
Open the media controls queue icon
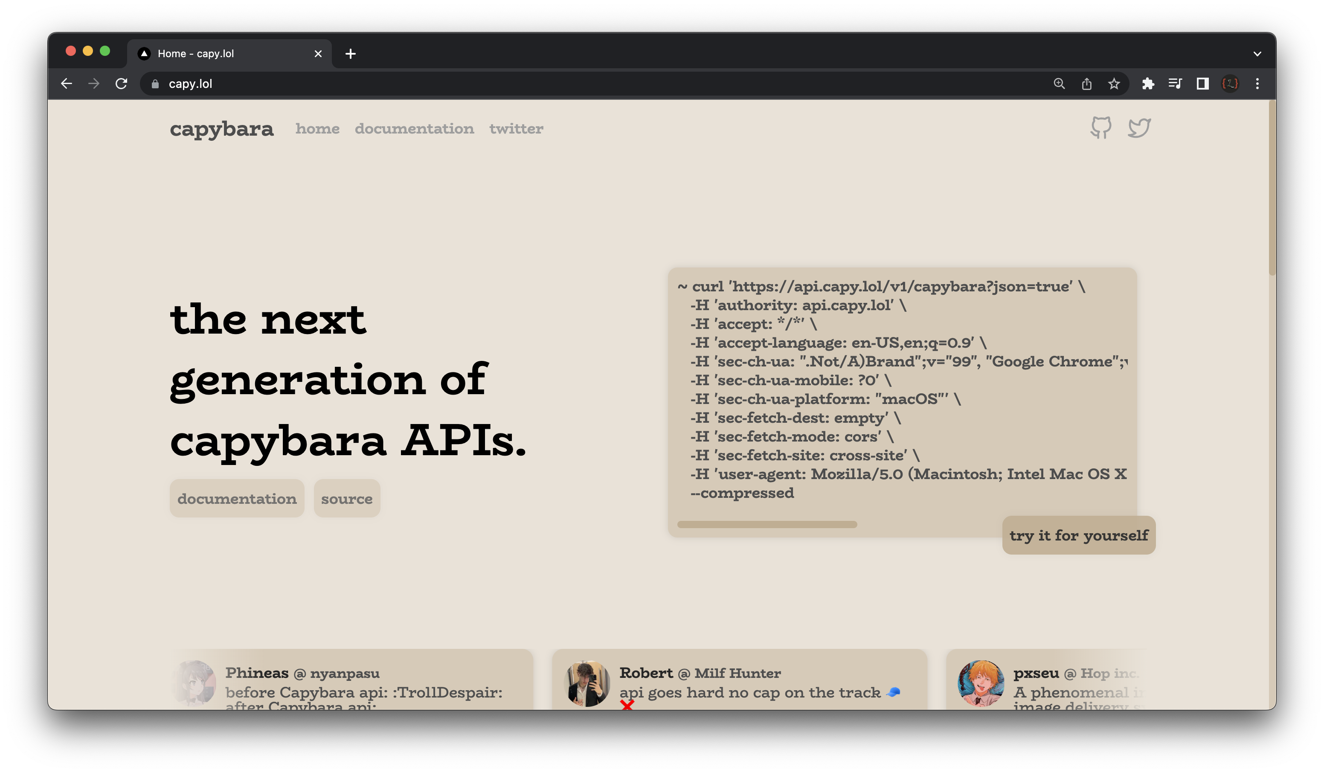click(1175, 84)
